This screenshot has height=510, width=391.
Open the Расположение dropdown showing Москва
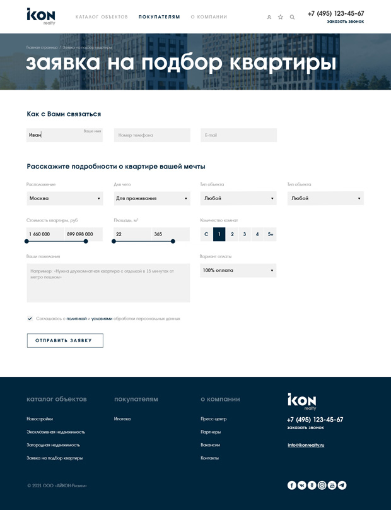[x=65, y=198]
